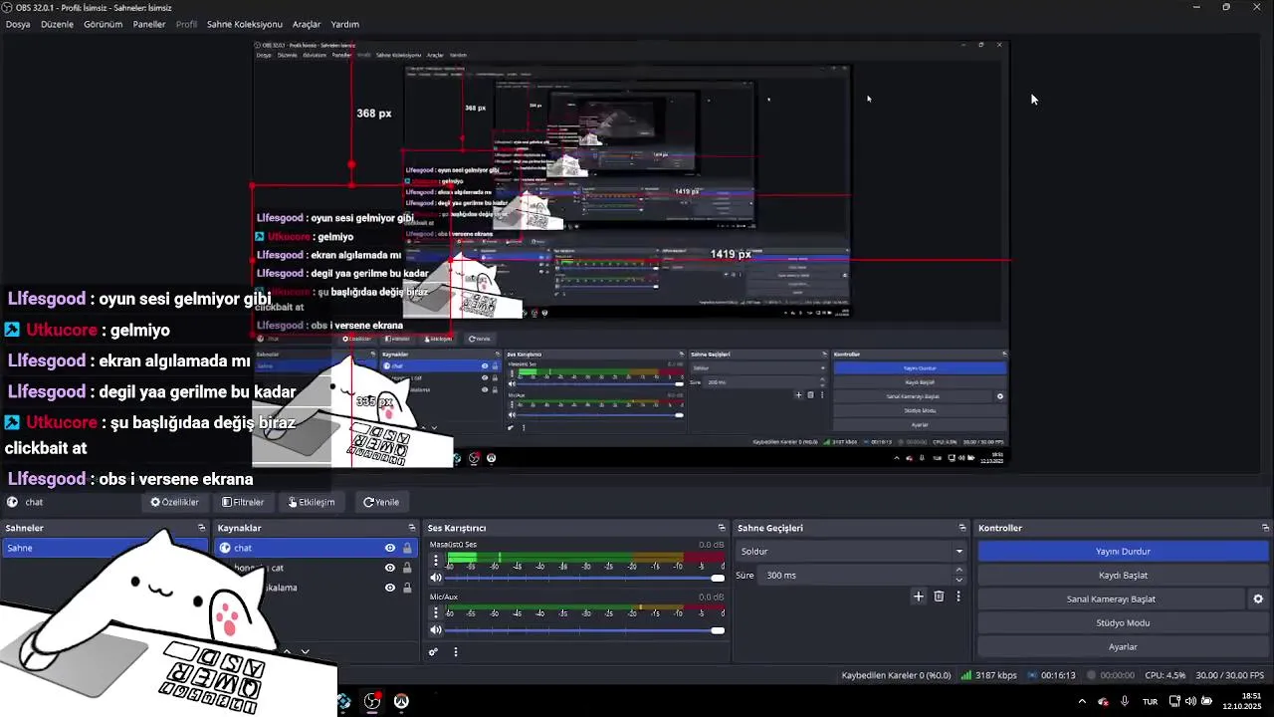This screenshot has height=717, width=1274.
Task: Select the Sahne scene in Sahneler list
Action: tap(105, 548)
